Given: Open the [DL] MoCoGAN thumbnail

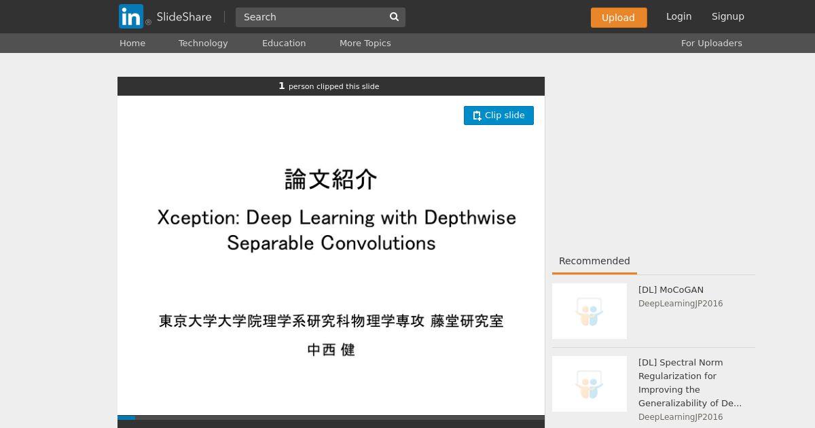Looking at the screenshot, I should click(x=590, y=311).
